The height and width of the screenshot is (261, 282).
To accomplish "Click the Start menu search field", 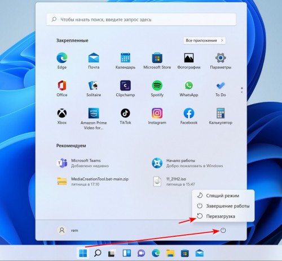I will pyautogui.click(x=141, y=19).
